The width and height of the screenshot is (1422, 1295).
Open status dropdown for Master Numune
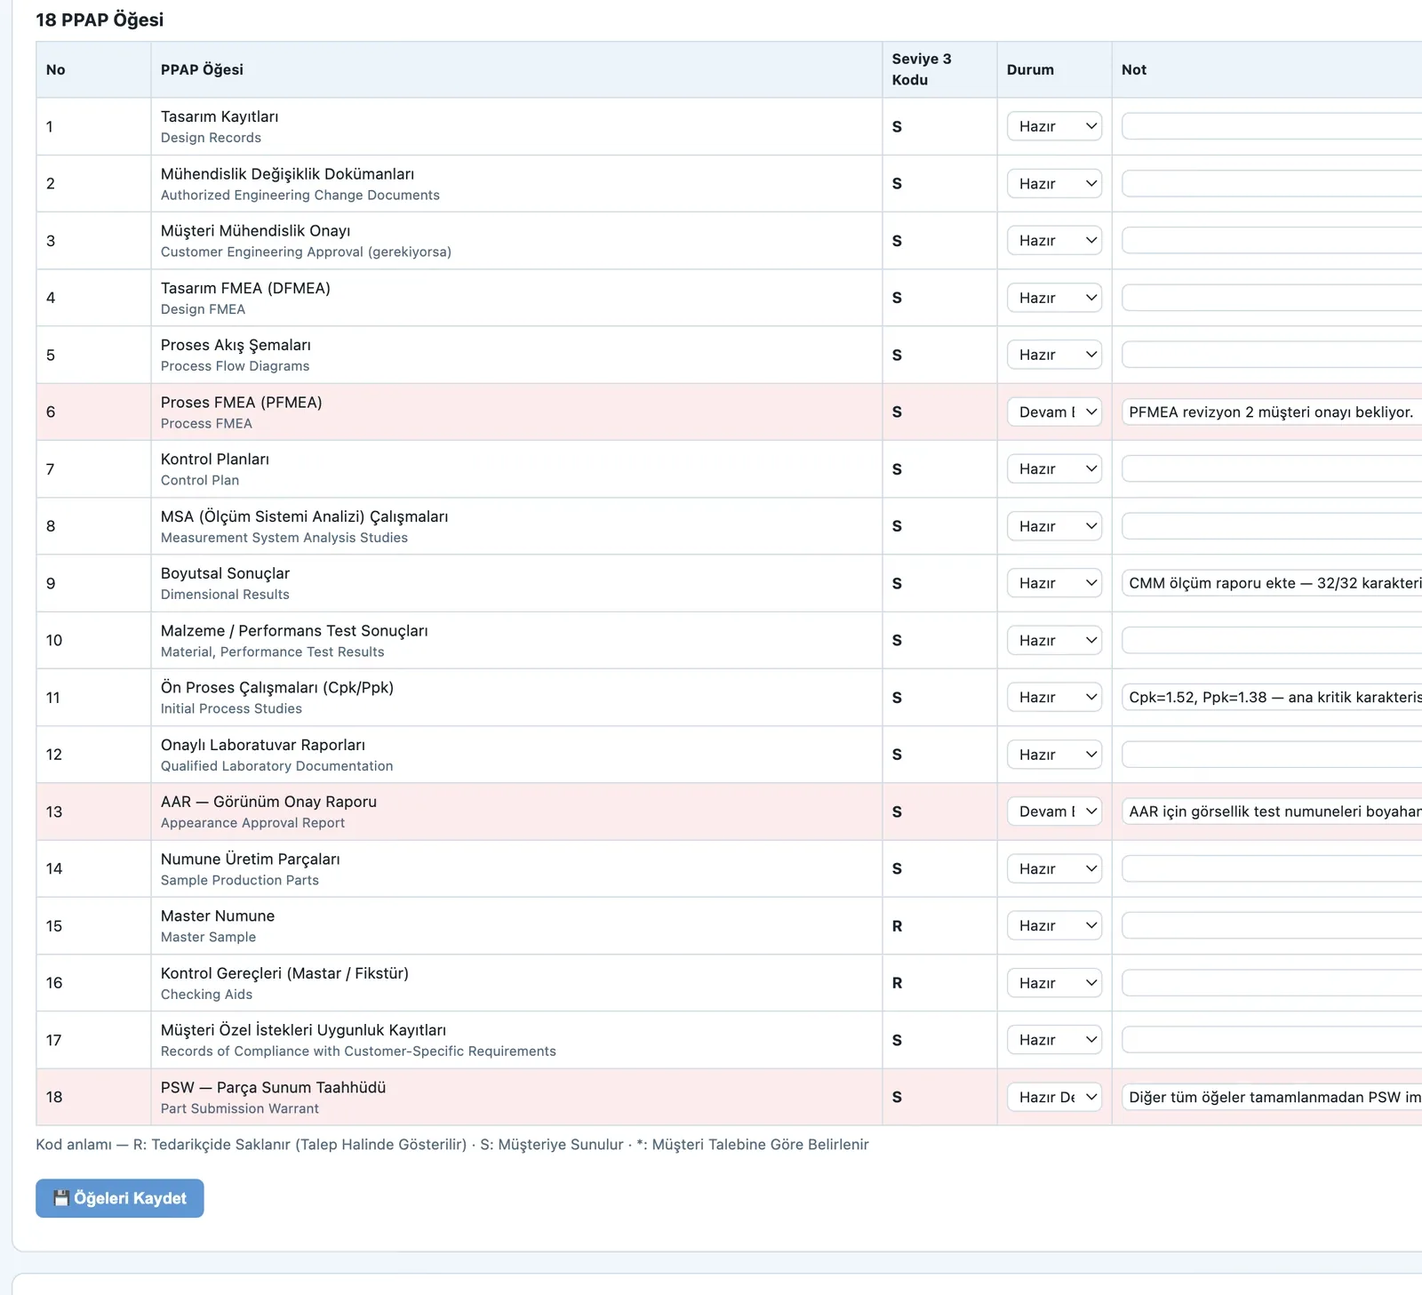point(1054,925)
